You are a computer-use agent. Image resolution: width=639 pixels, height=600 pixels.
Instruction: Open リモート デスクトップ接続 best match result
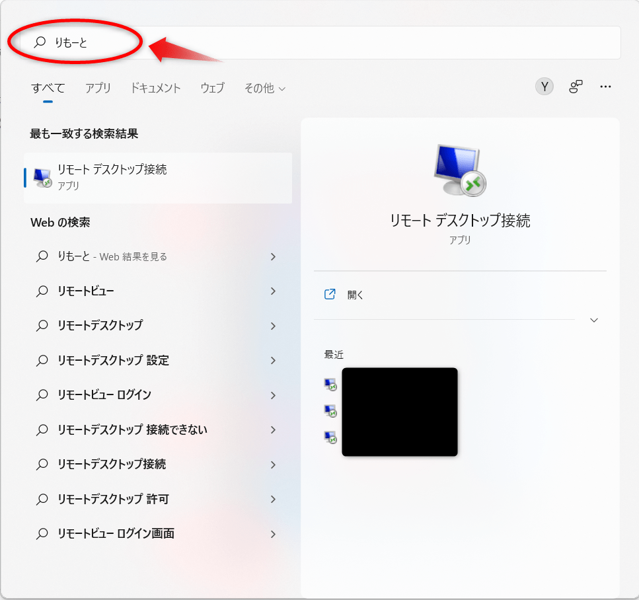click(x=158, y=178)
